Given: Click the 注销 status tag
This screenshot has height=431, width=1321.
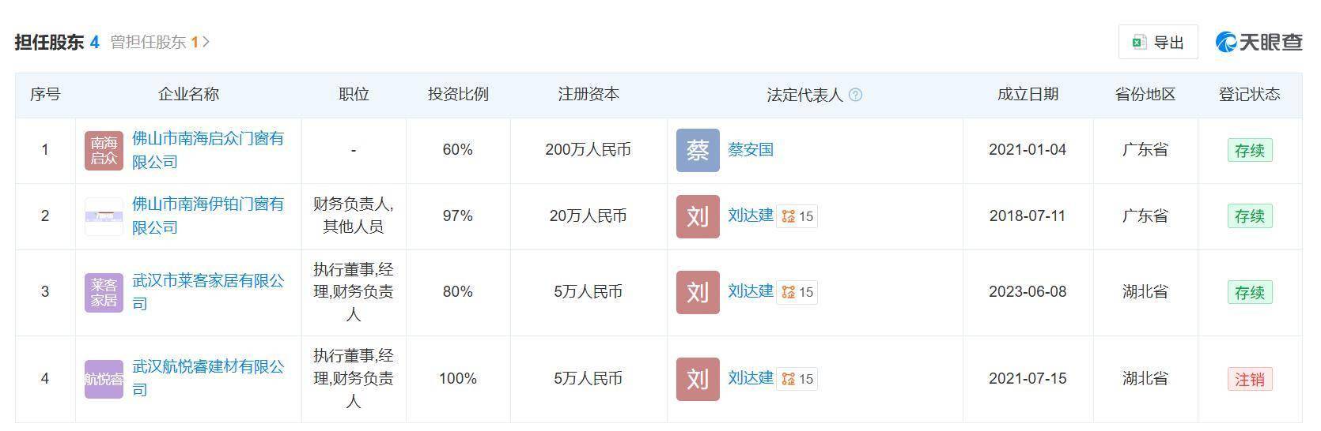Looking at the screenshot, I should pos(1249,379).
